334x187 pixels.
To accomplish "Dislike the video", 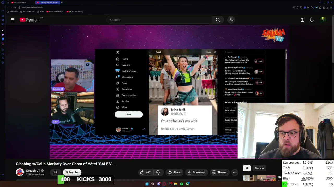I will coord(158,172).
